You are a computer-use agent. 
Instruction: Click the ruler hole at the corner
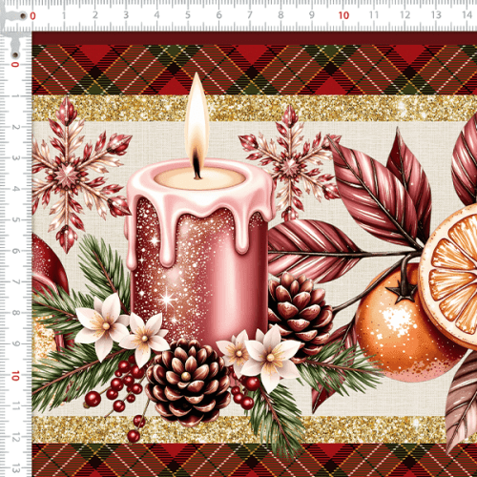tap(23, 15)
